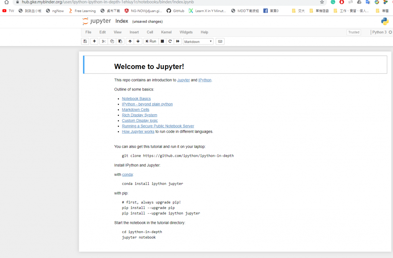Click the red Opera-style extension icon
393x258 pixels.
point(342,2)
